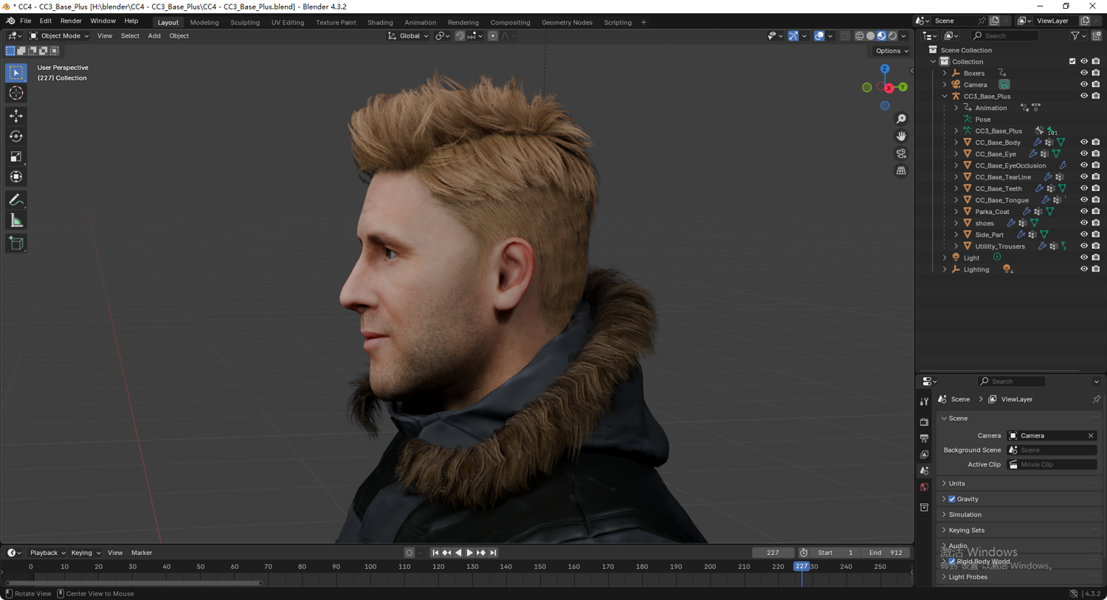
Task: Switch to material preview shading
Action: point(882,35)
